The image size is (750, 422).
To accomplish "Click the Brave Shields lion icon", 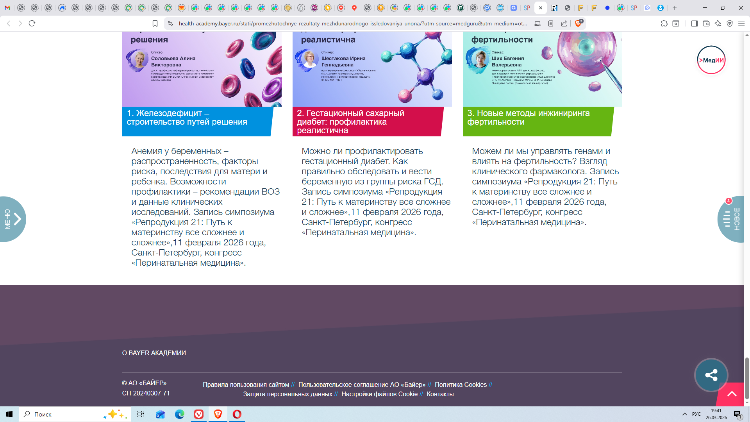I will (x=578, y=23).
